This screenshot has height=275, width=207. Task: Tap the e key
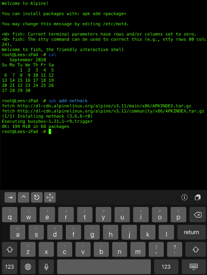pos(47,215)
